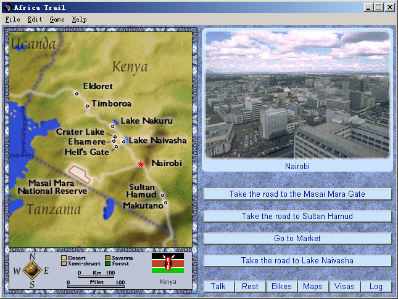This screenshot has height=299, width=398.
Task: Click the Desert legend color swatch
Action: (x=64, y=258)
